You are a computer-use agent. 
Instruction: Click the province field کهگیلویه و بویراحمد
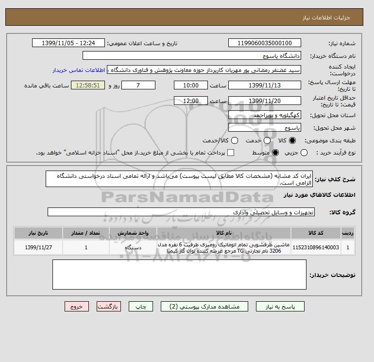click(265, 115)
